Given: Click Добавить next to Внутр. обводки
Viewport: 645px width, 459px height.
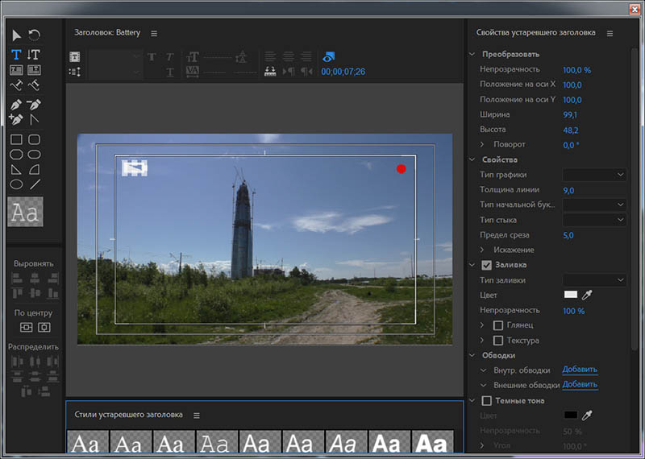Looking at the screenshot, I should [x=580, y=370].
